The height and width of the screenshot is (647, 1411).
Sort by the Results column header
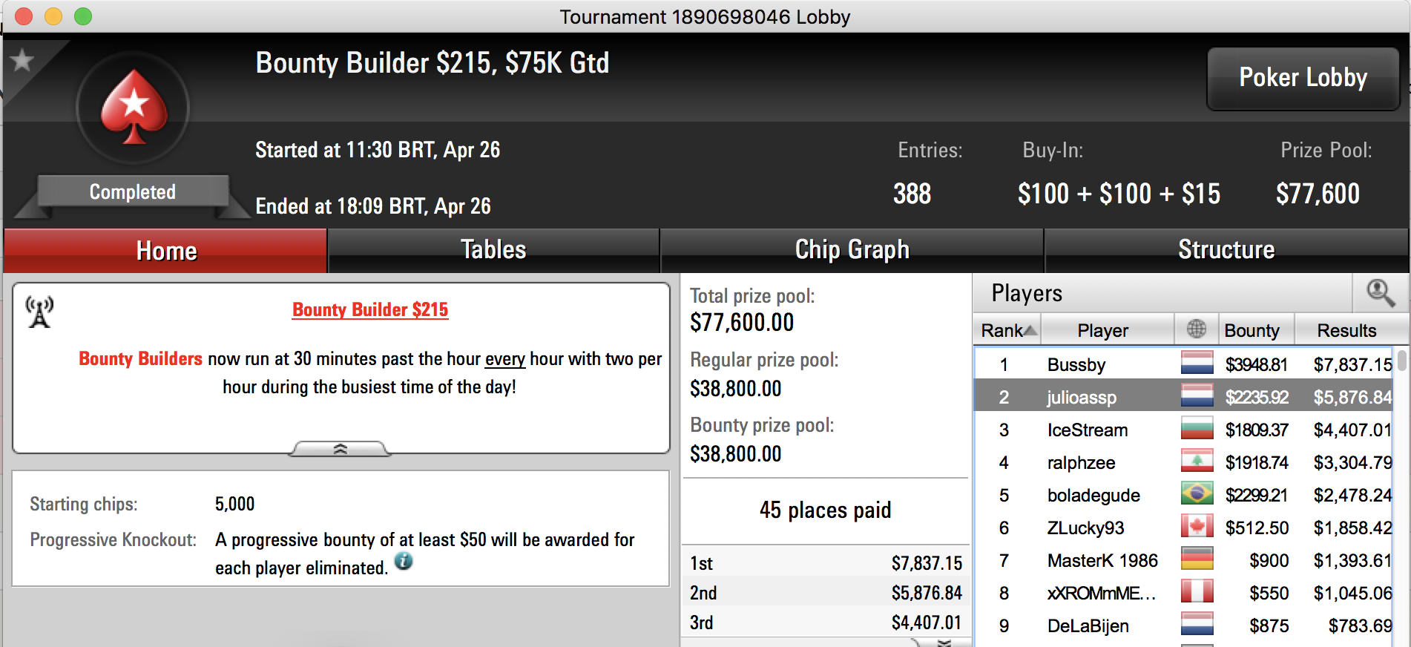[1346, 330]
